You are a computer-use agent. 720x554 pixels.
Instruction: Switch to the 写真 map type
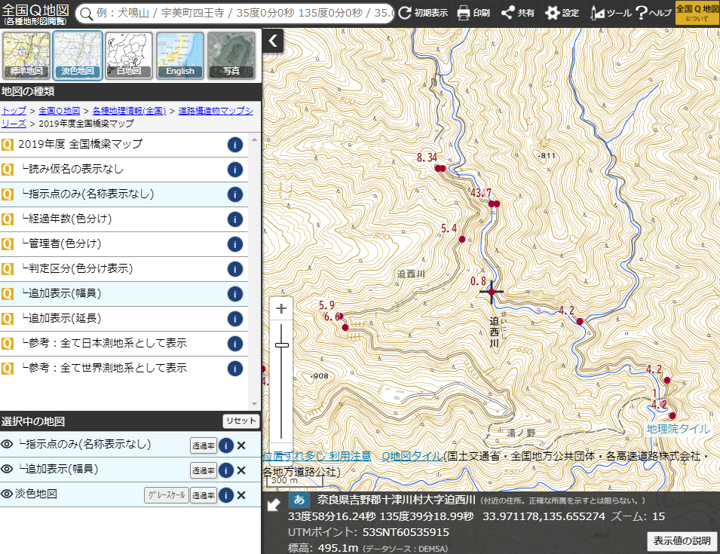point(231,55)
